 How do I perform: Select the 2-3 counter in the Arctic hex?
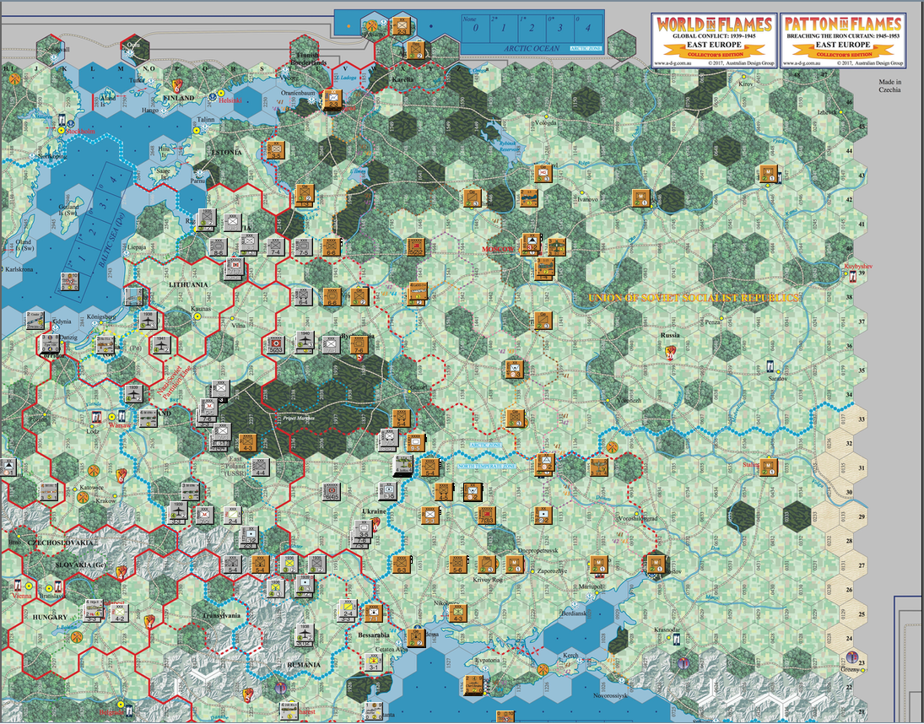(x=403, y=24)
